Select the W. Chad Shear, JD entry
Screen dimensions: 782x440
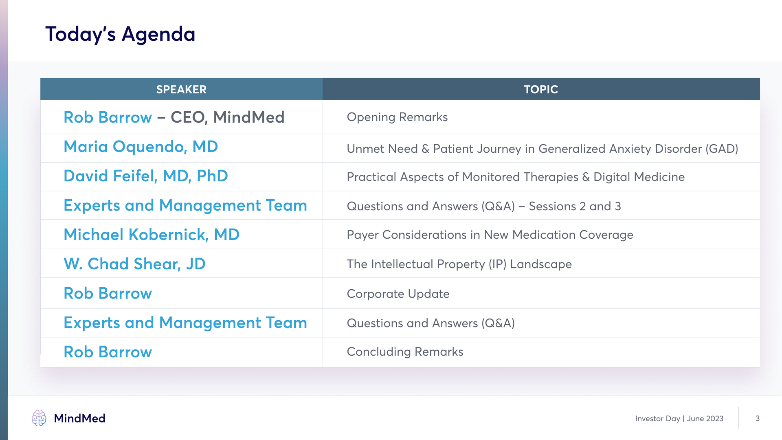134,264
